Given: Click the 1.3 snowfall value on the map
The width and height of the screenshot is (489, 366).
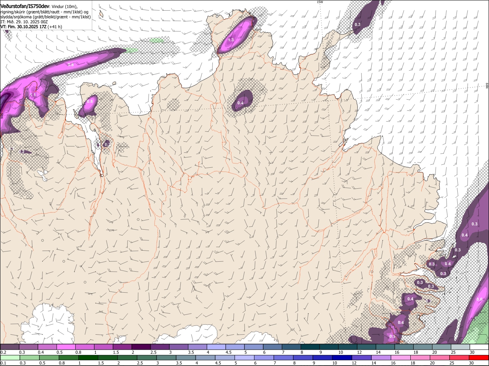Looking at the screenshot, I should 231,40.
